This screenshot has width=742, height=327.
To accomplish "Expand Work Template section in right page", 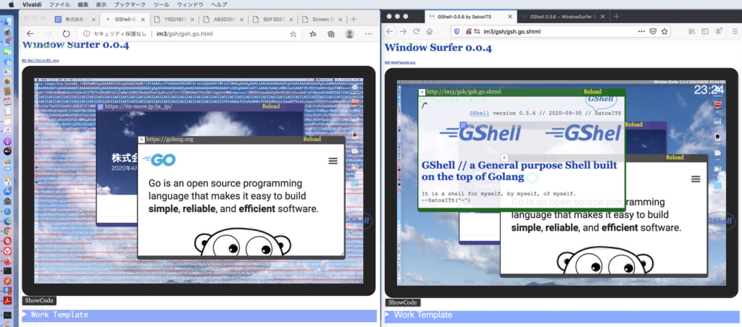I will (x=419, y=315).
